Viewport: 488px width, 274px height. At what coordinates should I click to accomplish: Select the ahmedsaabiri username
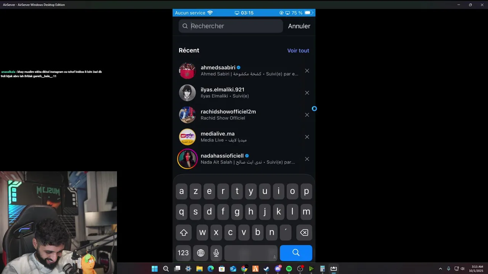[218, 67]
